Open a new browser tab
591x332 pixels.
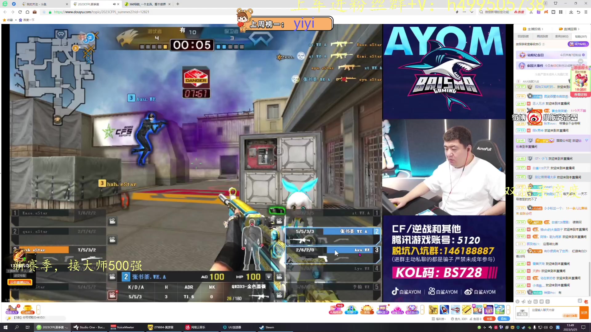(178, 4)
